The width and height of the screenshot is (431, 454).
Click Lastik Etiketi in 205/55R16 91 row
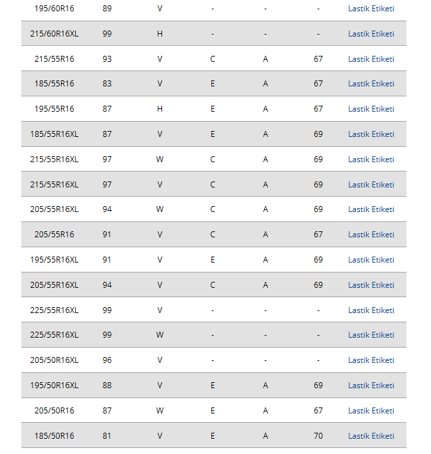coord(371,235)
